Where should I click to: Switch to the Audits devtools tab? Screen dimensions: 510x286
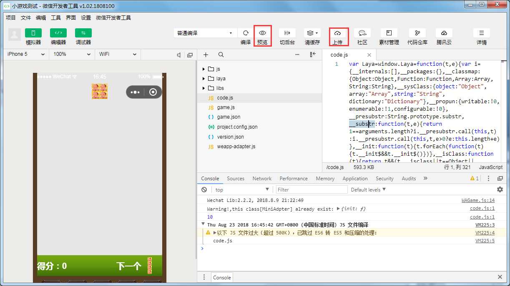coord(409,178)
